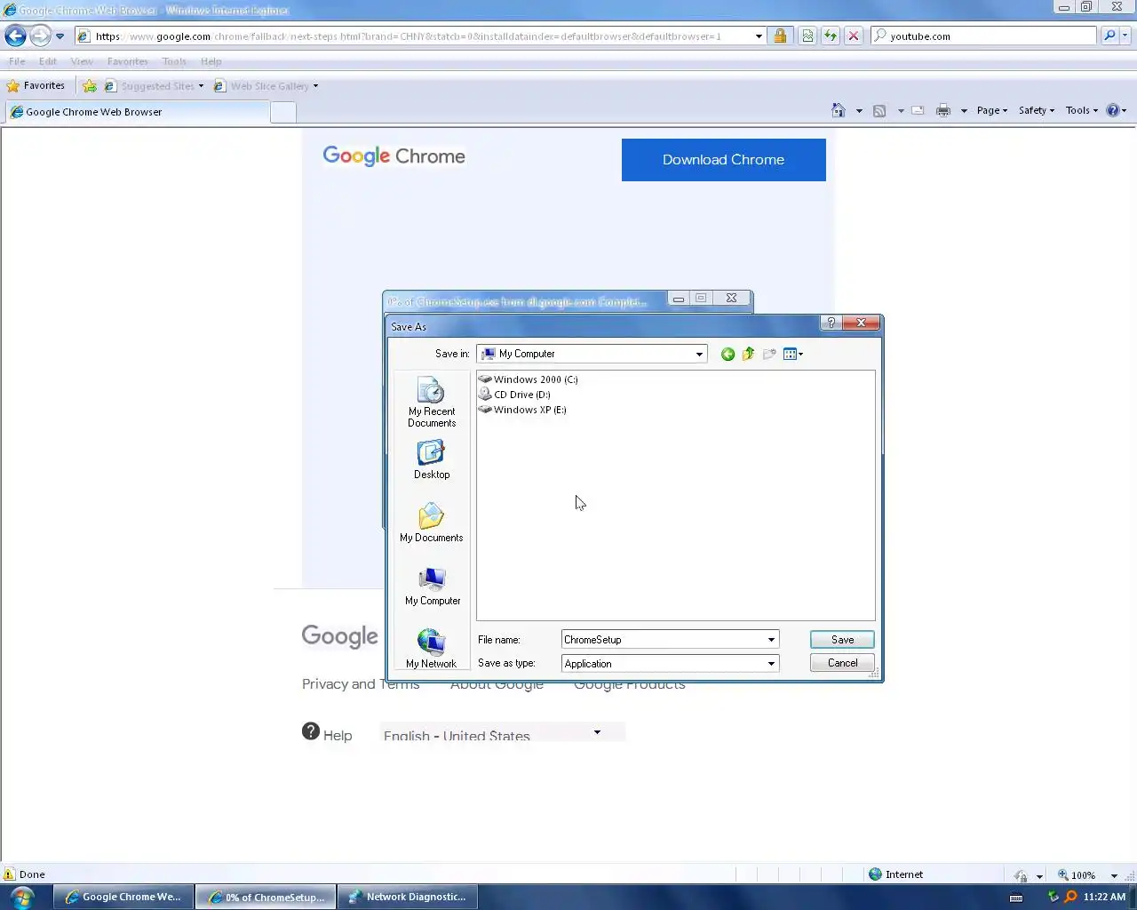
Task: Open the Tools command bar menu
Action: point(1082,110)
